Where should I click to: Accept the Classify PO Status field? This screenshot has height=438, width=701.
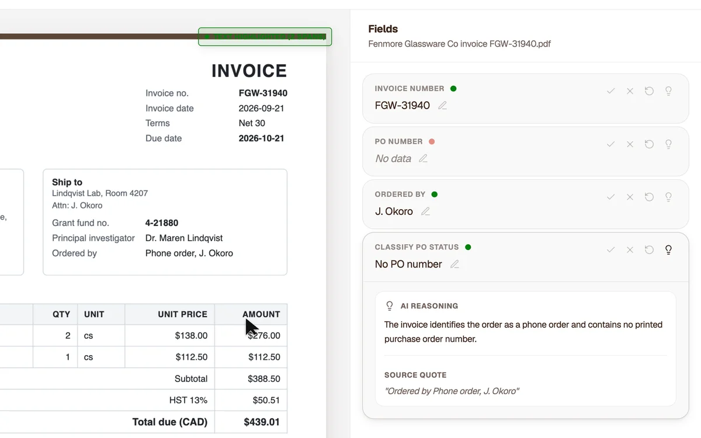tap(610, 250)
